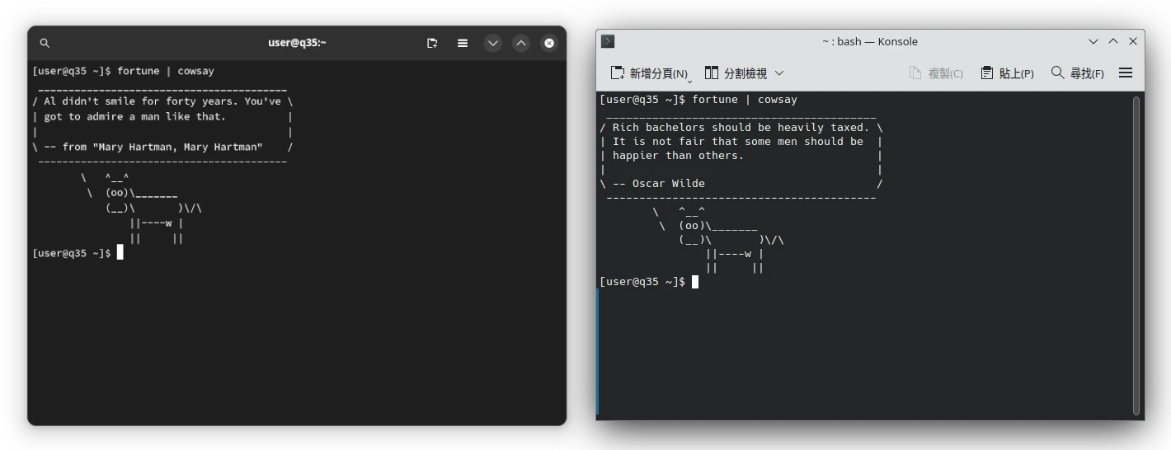Click the cow's (oo) face in GNOME terminal
Screen dimensions: 1171x450
pyautogui.click(x=116, y=193)
